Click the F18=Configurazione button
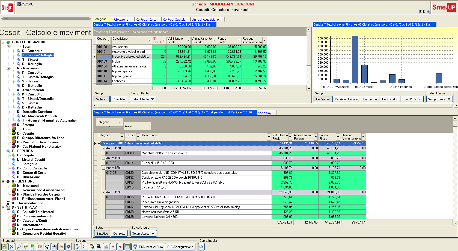The width and height of the screenshot is (458, 251). [180, 247]
